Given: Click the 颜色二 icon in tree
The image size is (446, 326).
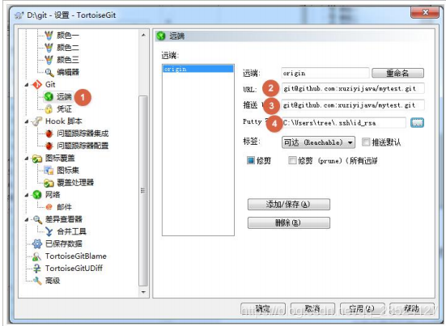Looking at the screenshot, I should click(x=49, y=48).
